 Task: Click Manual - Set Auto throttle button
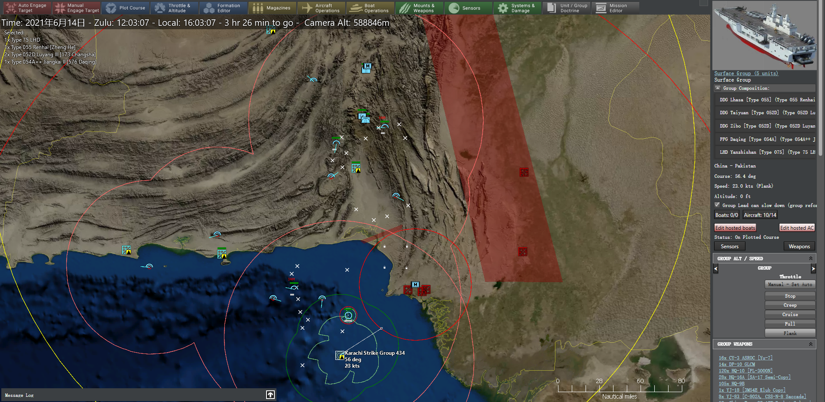click(x=790, y=284)
